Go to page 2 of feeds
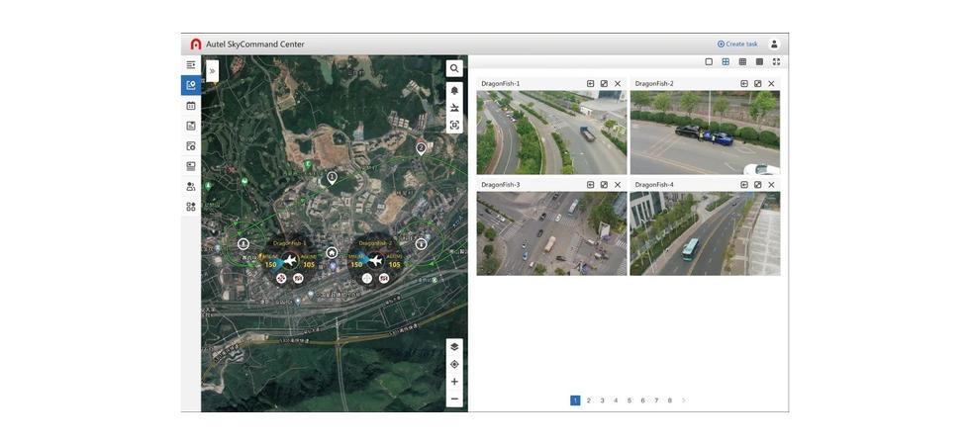The image size is (970, 445). point(588,400)
